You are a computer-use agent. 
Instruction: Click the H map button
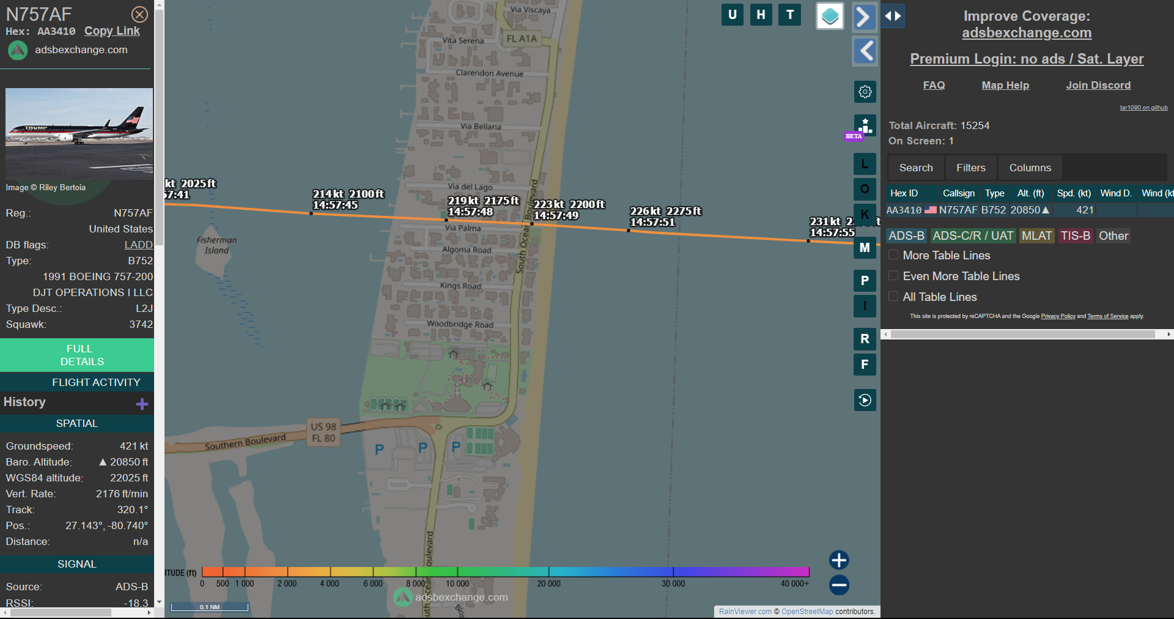[761, 15]
